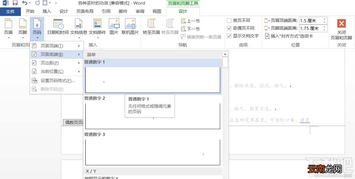Choose 普通数字 2 gallery thumbnail
The image size is (355, 179).
[x=153, y=116]
